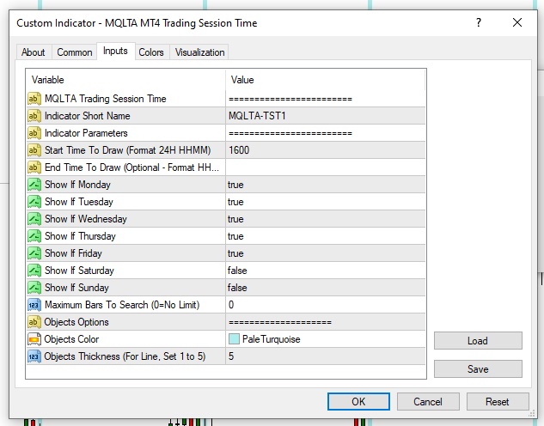Click the string icon beside Indicator Short Name
Image resolution: width=544 pixels, height=426 pixels.
pos(34,116)
